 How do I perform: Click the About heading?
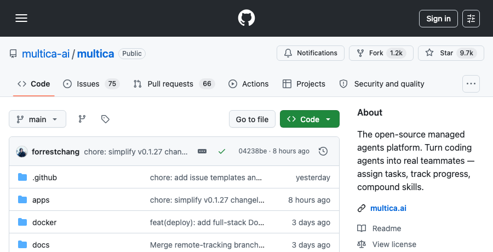[370, 113]
